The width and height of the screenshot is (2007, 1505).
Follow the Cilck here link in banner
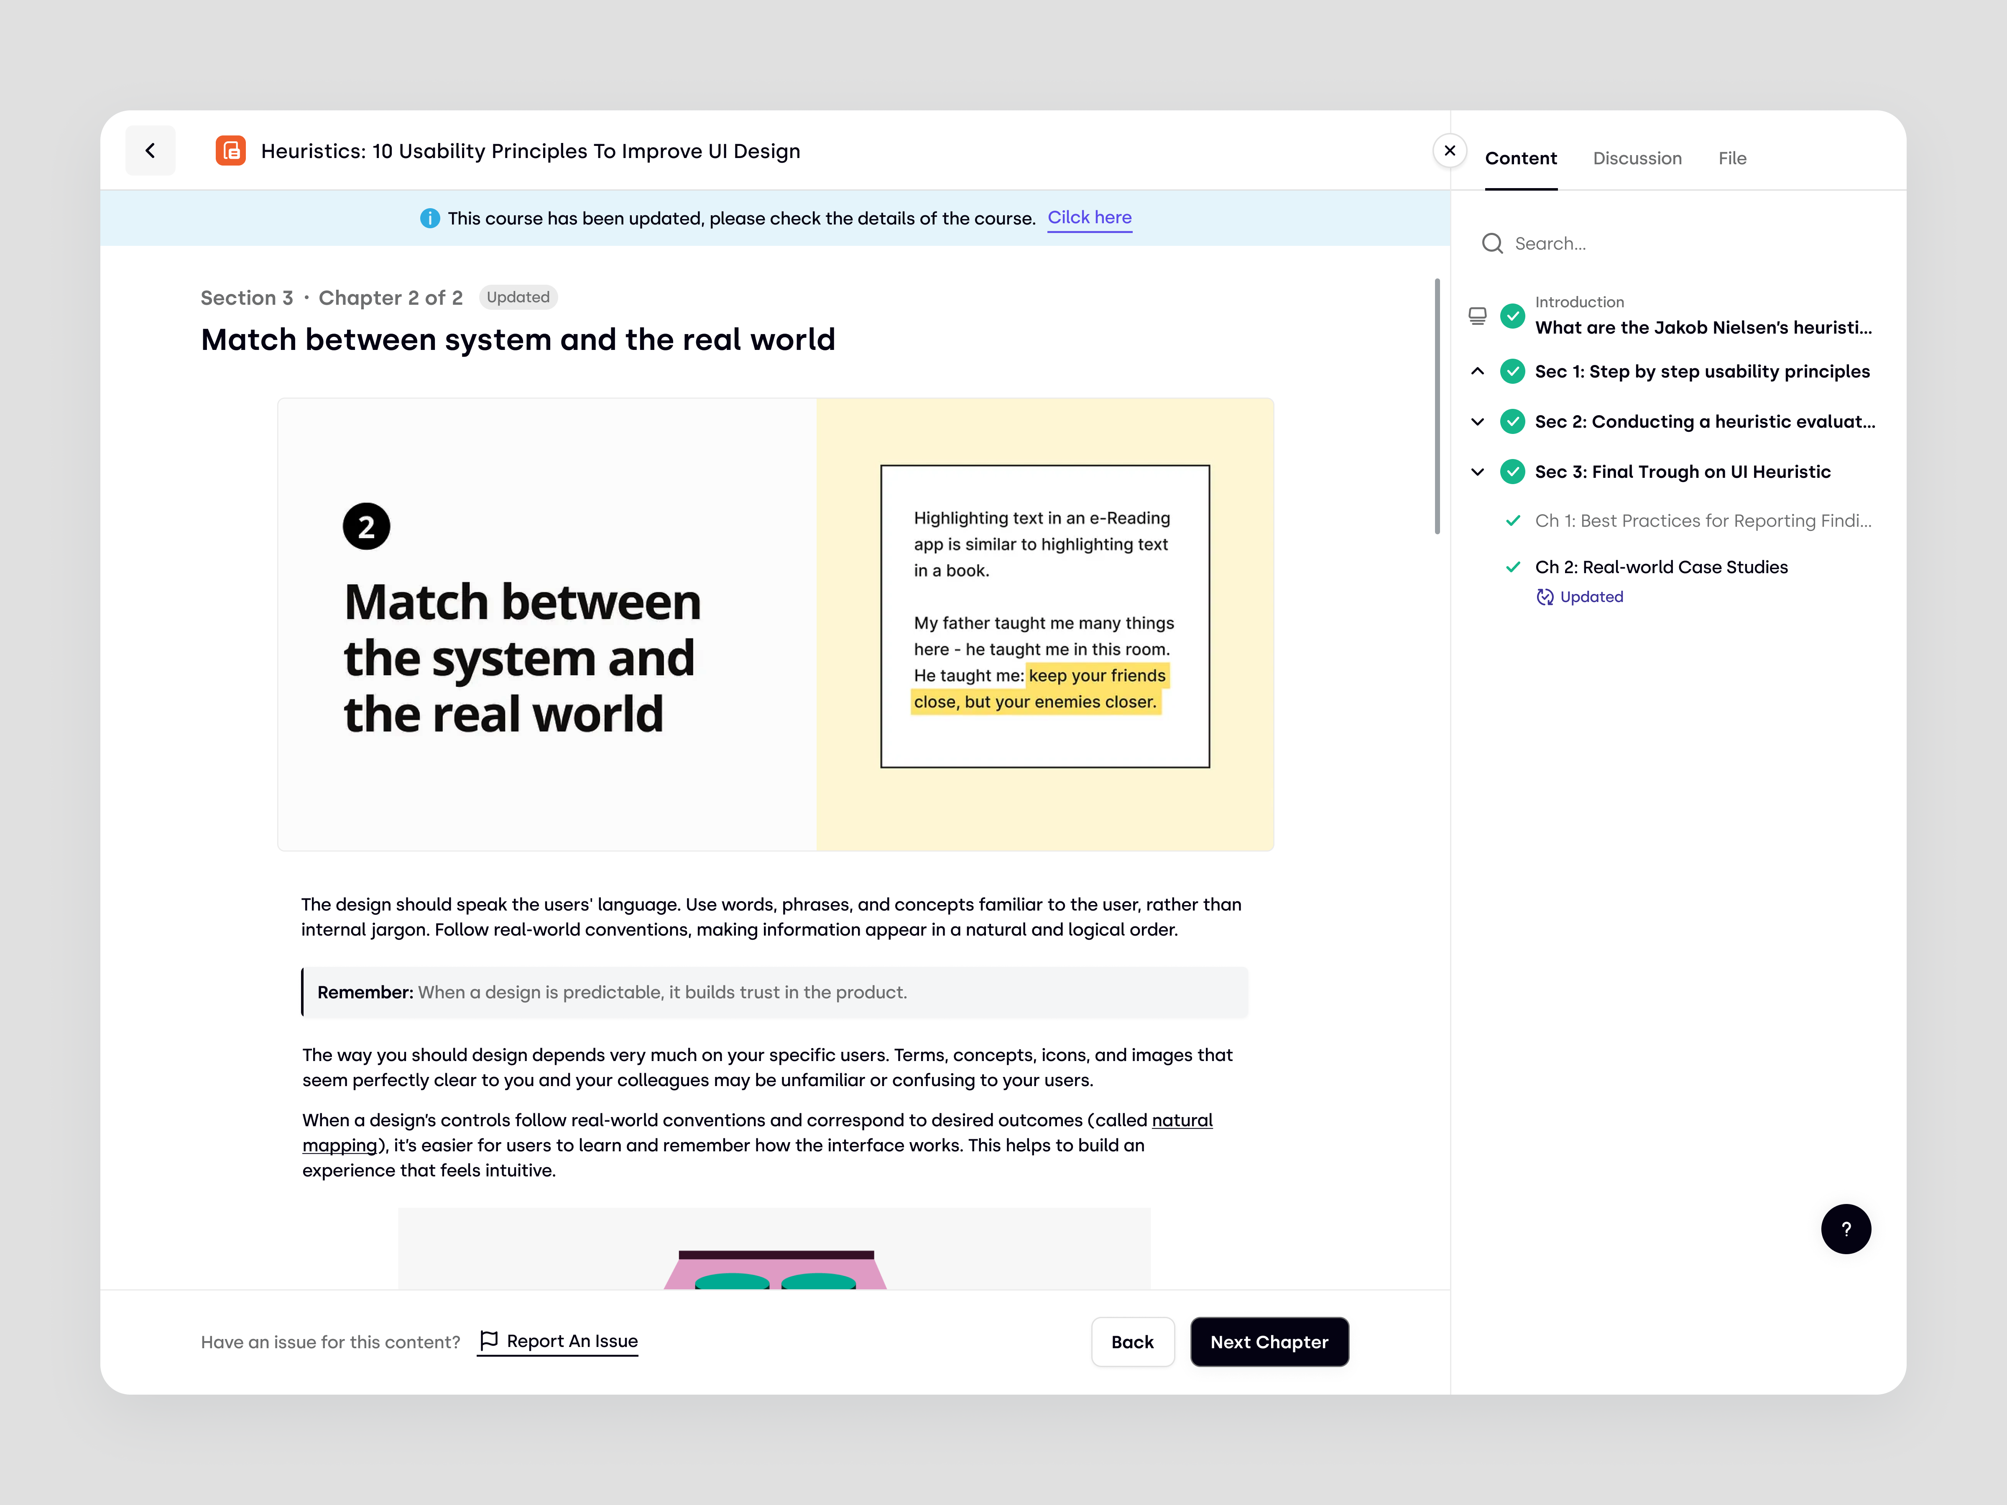tap(1089, 218)
